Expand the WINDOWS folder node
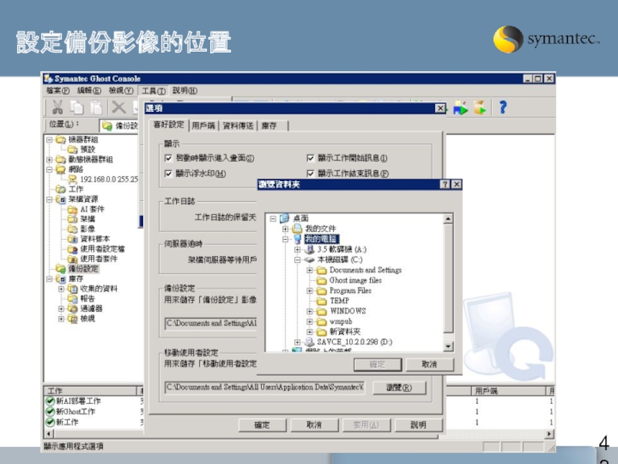 pyautogui.click(x=310, y=312)
